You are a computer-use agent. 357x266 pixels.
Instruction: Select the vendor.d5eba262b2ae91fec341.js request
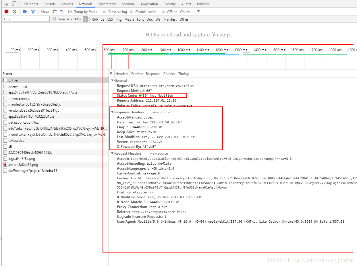click(55, 110)
